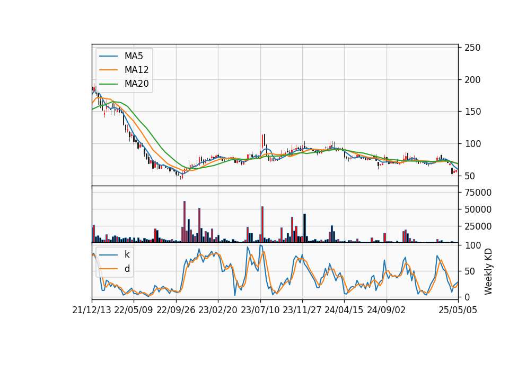Click the 200 price axis label
The width and height of the screenshot is (509, 365).
click(472, 80)
